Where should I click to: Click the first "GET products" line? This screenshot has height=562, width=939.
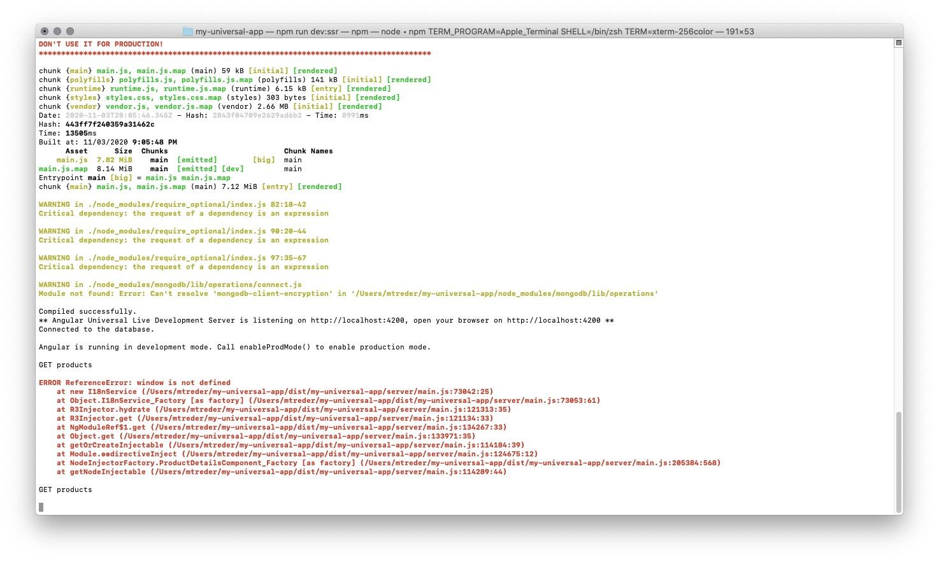[65, 365]
